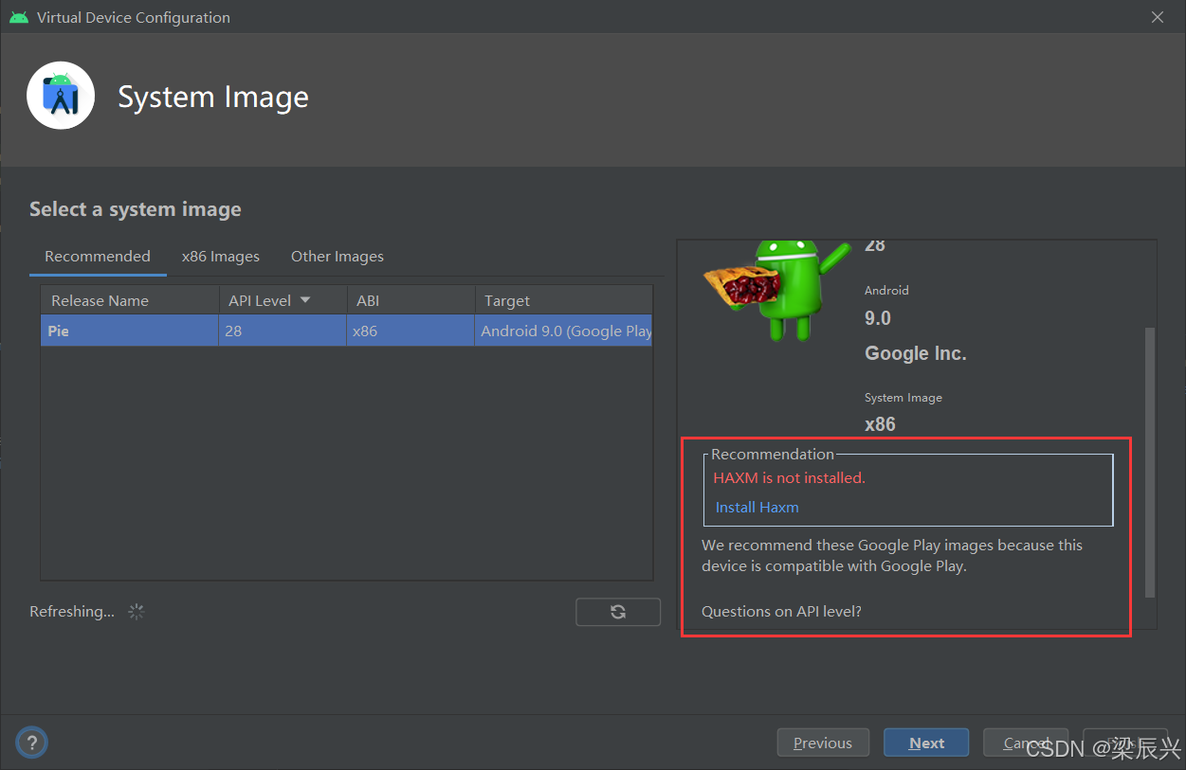Click the help question mark icon
This screenshot has height=770, width=1186.
coord(31,743)
